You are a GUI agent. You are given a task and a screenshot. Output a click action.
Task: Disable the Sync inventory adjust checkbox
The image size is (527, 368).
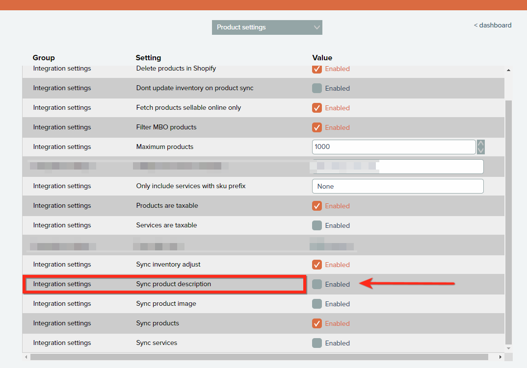tap(317, 265)
